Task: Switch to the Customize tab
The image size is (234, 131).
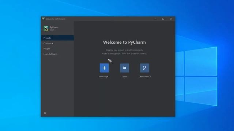Action: [x=57, y=43]
